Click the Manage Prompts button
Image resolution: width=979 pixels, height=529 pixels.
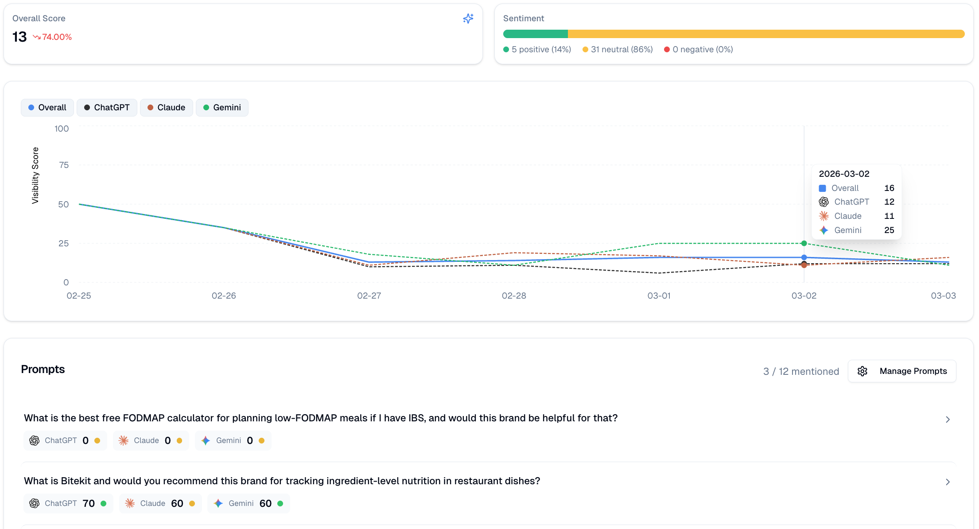click(902, 371)
